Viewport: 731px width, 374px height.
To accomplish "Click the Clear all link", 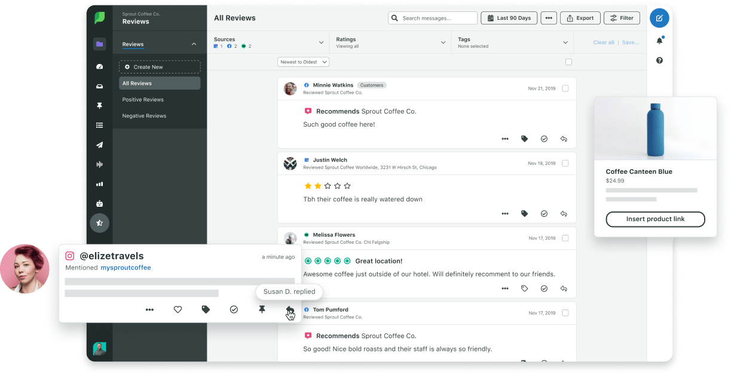I will [604, 42].
